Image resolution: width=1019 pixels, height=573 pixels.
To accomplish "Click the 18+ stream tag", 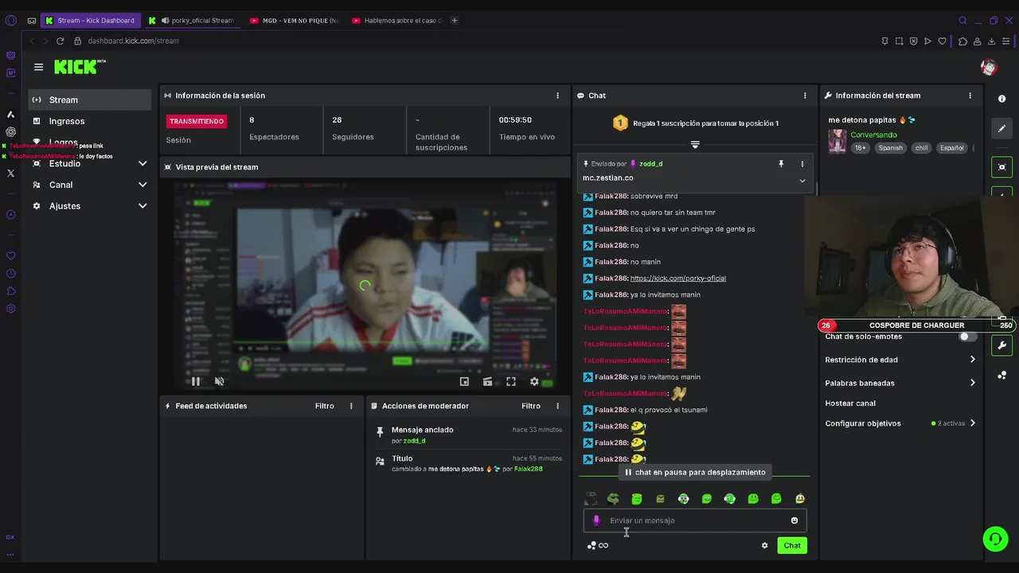I will 860,148.
